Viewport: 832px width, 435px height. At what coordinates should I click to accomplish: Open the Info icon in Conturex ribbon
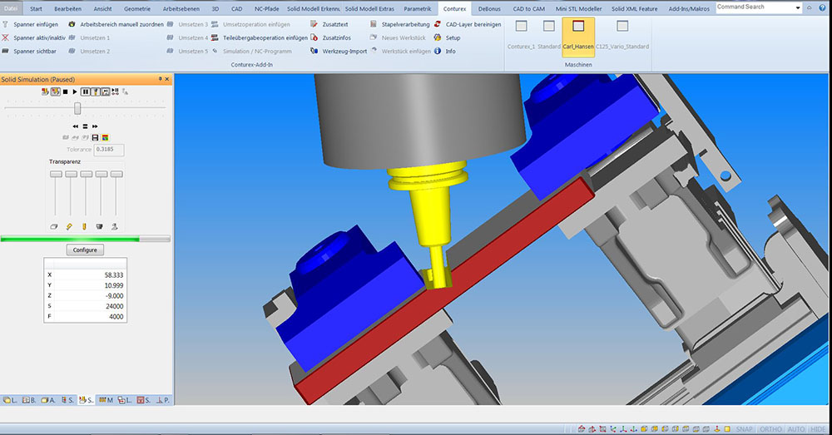(438, 52)
